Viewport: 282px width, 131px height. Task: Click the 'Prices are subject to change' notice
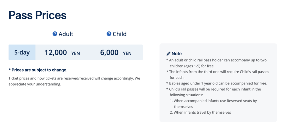[38, 70]
